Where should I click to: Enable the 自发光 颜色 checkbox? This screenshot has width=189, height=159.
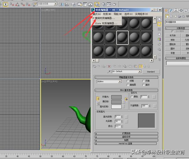[x=132, y=97]
